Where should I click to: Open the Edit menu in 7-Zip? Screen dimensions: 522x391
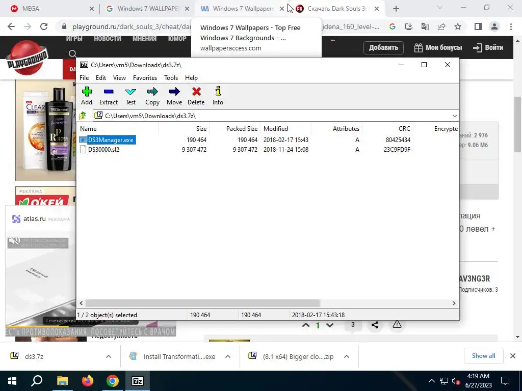point(101,78)
